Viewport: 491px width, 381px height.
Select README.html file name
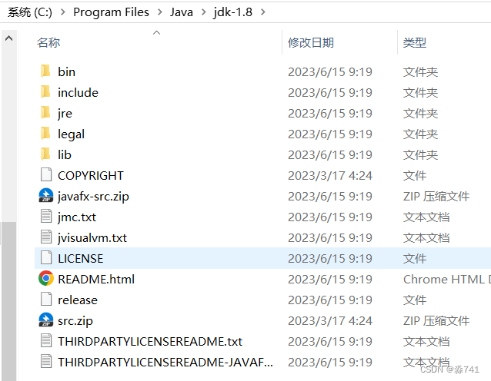click(96, 279)
